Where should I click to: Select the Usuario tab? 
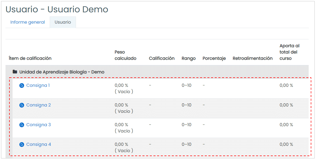point(63,22)
